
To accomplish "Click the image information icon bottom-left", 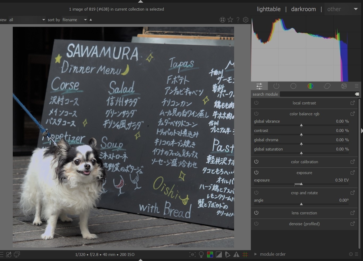I will pos(2,254).
